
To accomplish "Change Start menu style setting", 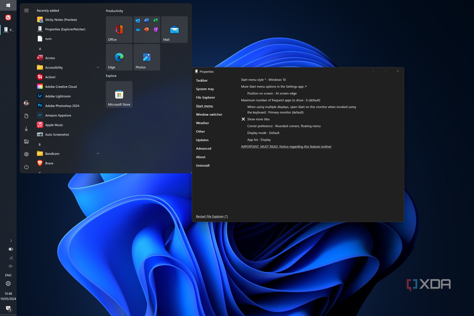I will tap(264, 80).
